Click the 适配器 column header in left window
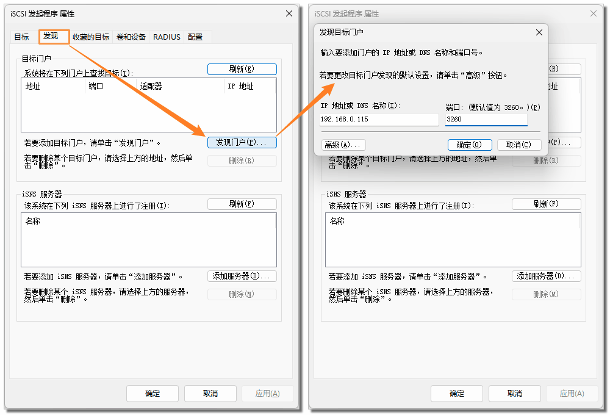Screen dimensions: 610x415 180,86
